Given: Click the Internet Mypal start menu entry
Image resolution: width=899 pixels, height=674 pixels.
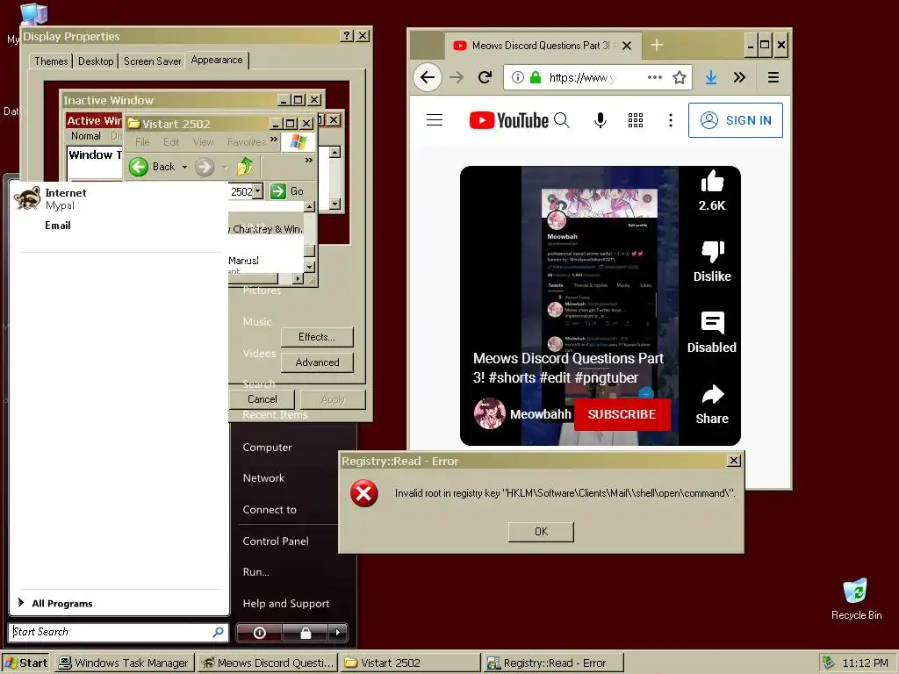Looking at the screenshot, I should [x=119, y=198].
